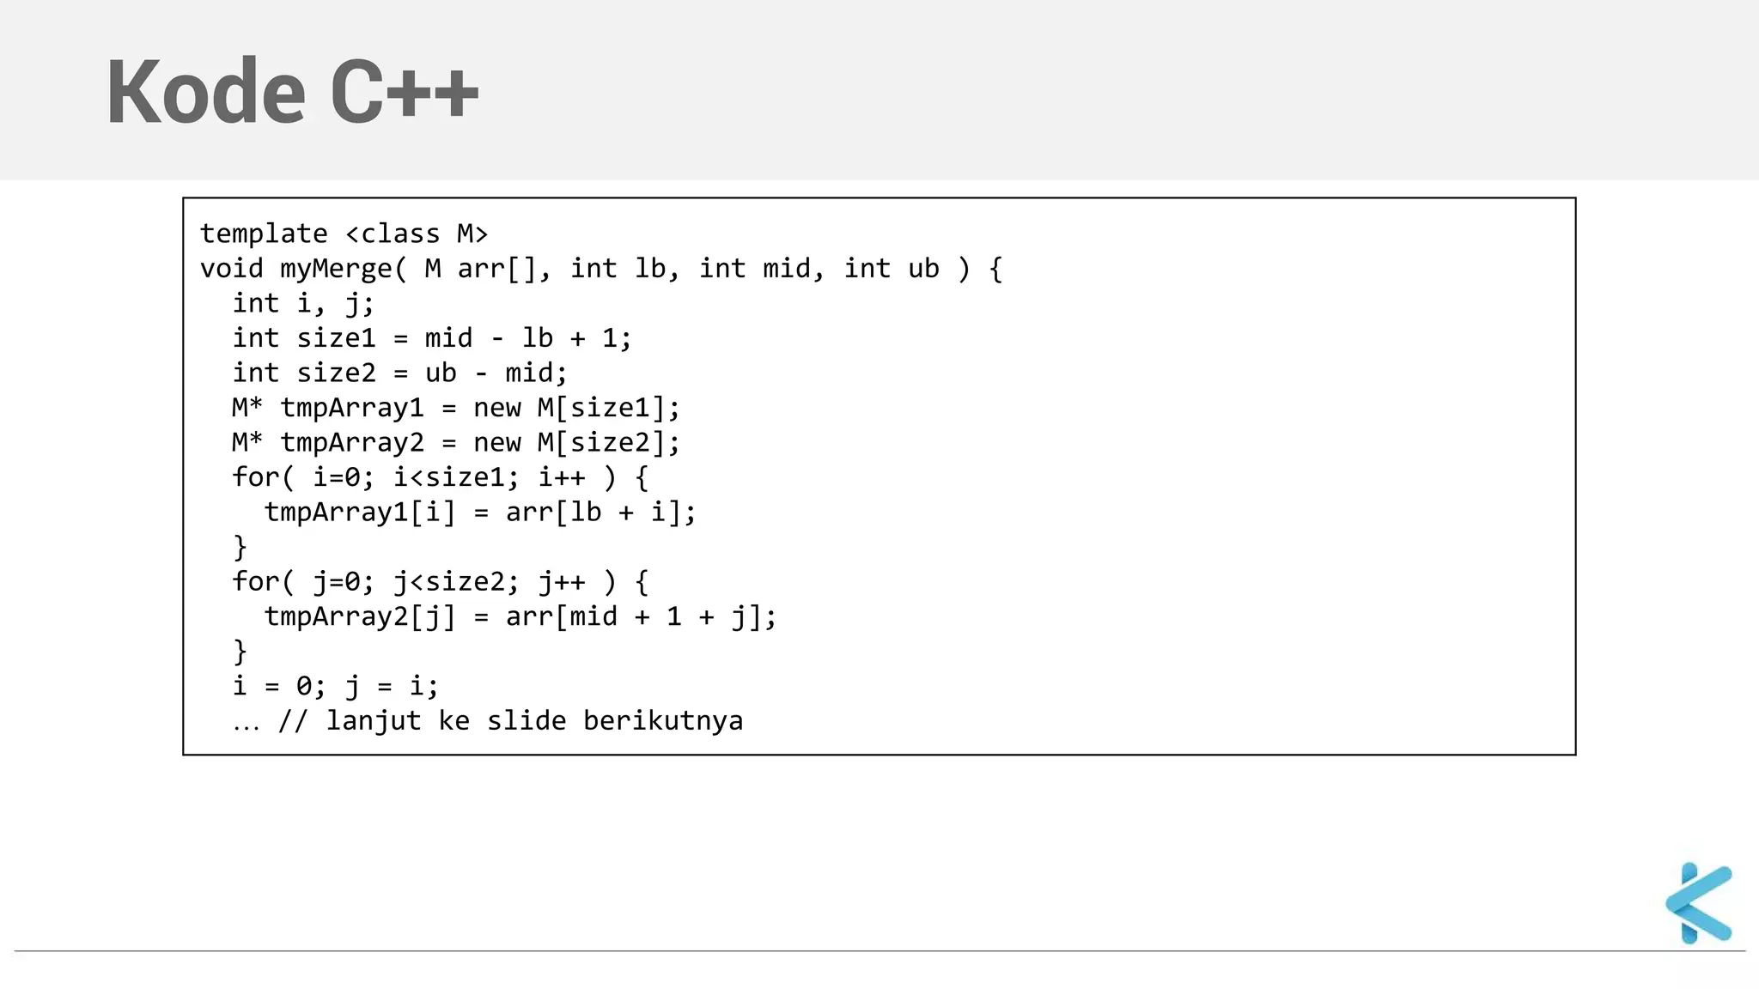Click the size2 = ub - mid line
Viewport: 1759px width, 989px height.
[399, 373]
